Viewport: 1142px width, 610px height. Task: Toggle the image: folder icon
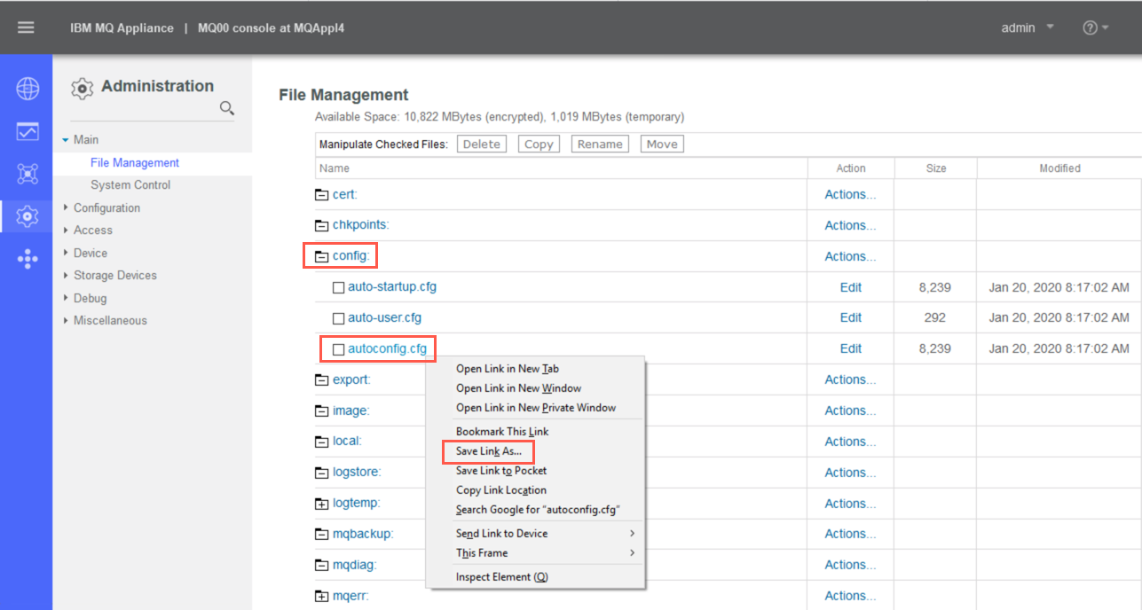coord(321,411)
